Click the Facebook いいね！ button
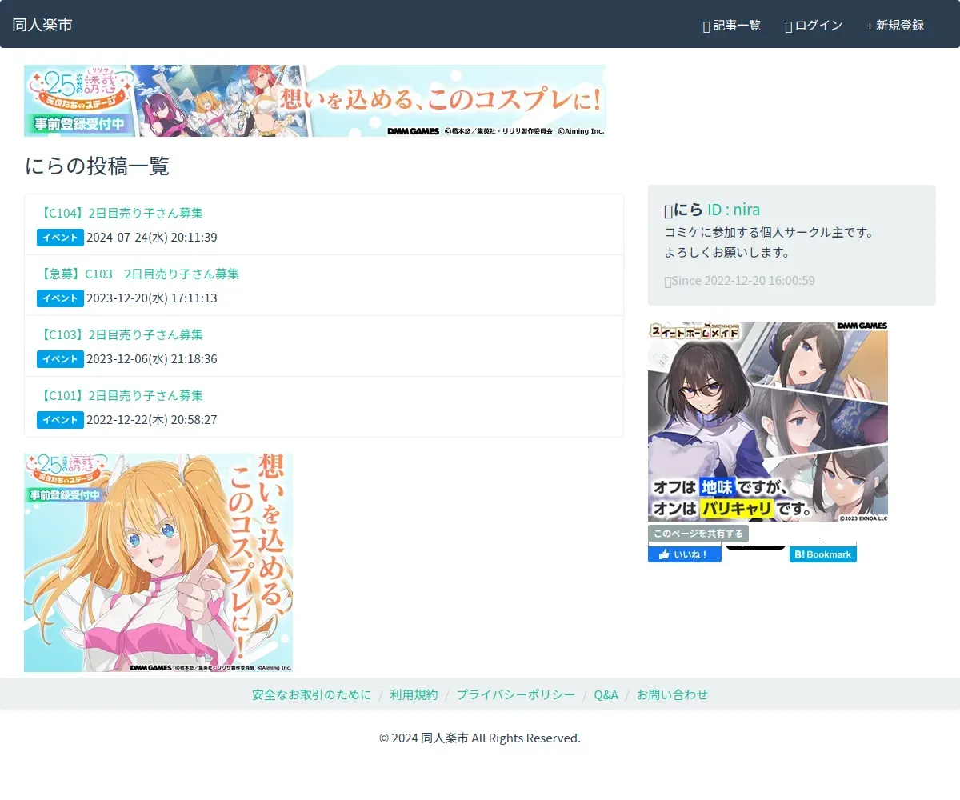This screenshot has width=960, height=800. [685, 554]
